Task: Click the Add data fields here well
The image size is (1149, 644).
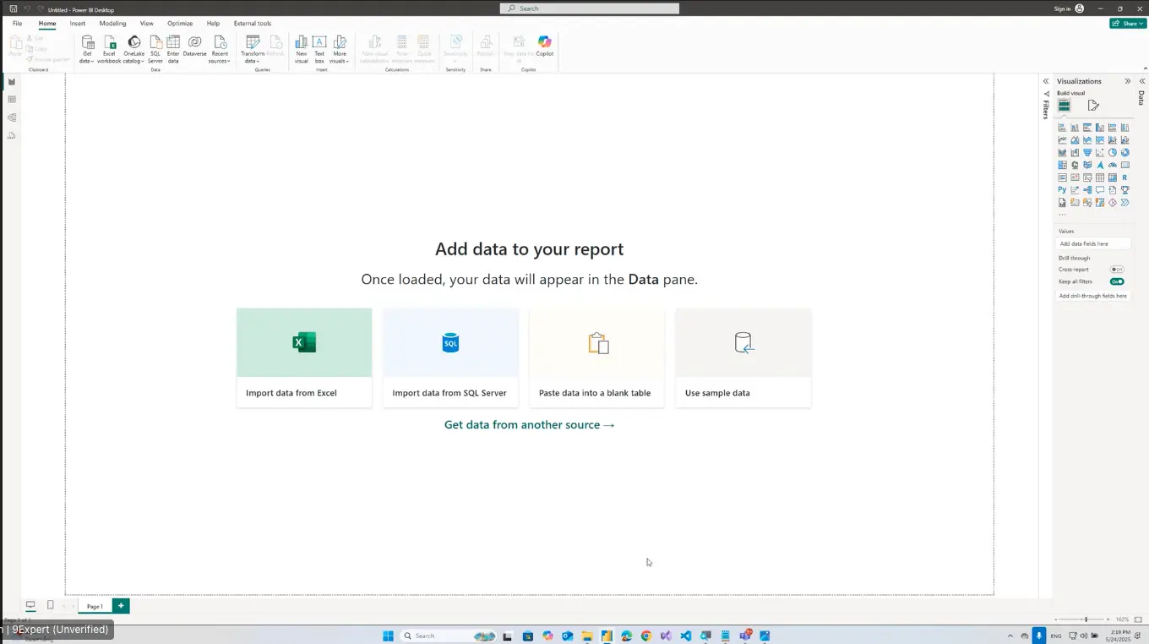Action: click(x=1094, y=243)
